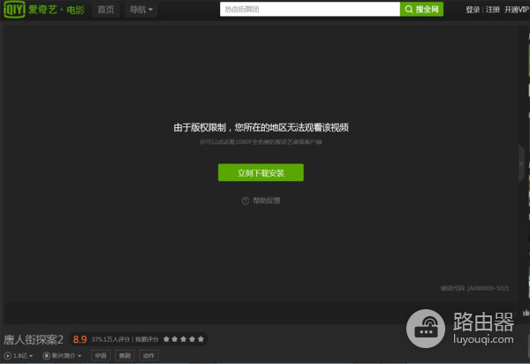
Task: Select the third rating star
Action: pyautogui.click(x=184, y=339)
